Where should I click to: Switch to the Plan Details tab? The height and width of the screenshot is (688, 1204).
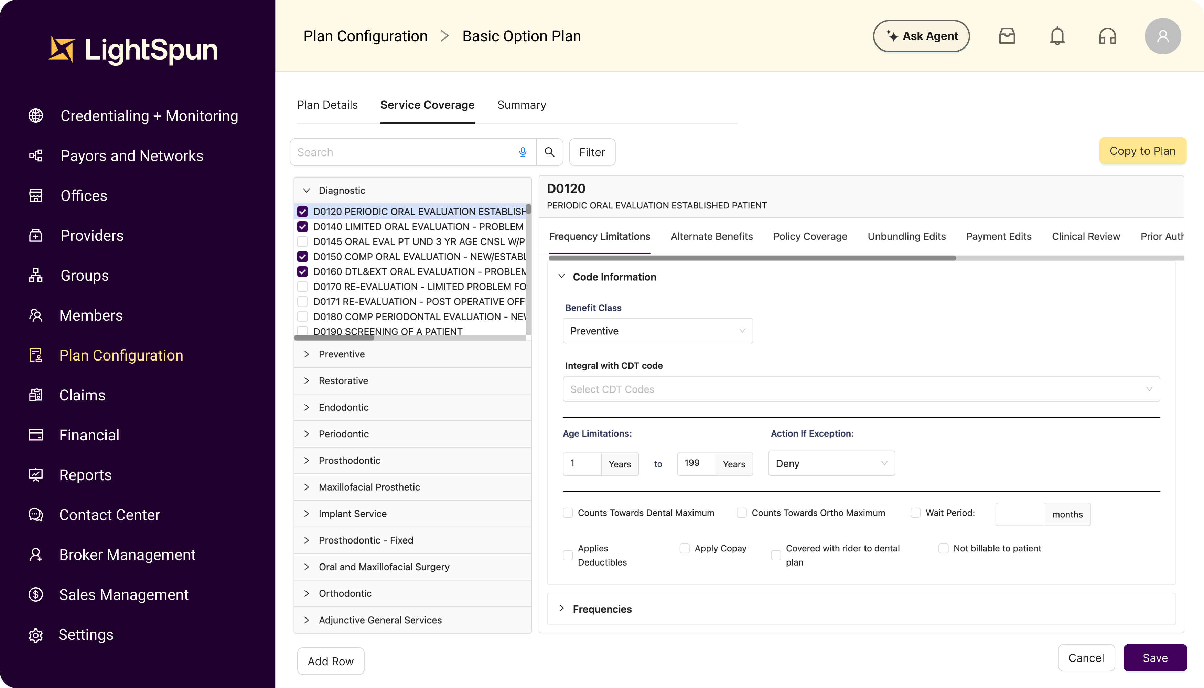[x=327, y=105]
